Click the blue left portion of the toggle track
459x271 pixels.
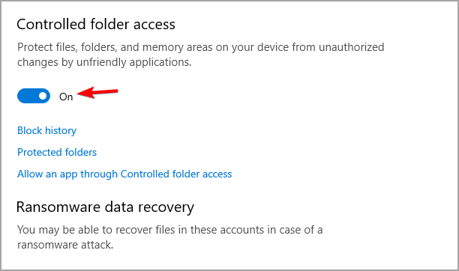(x=27, y=96)
